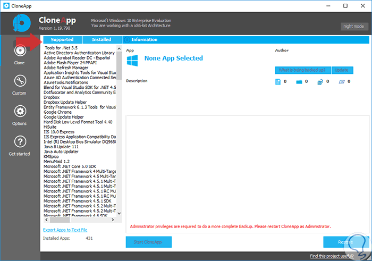This screenshot has width=372, height=261.
Task: Select the Information header tab
Action: (x=246, y=40)
